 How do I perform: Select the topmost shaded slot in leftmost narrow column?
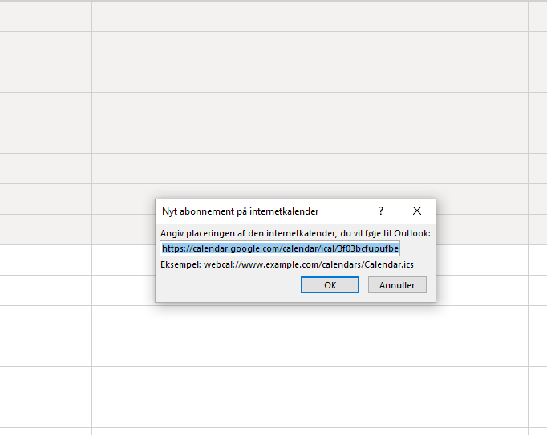point(45,17)
